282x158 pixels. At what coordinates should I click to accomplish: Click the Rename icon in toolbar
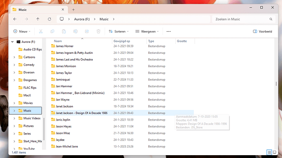click(x=75, y=31)
